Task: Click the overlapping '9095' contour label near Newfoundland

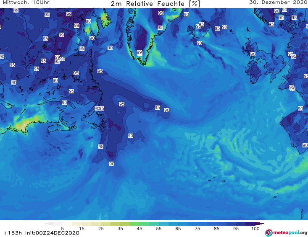Action: tap(99, 108)
